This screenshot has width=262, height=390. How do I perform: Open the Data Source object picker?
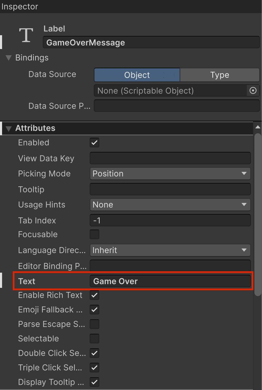click(253, 91)
